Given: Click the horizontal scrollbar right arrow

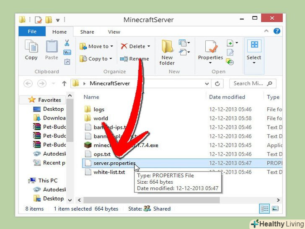Looking at the screenshot, I should (x=278, y=200).
